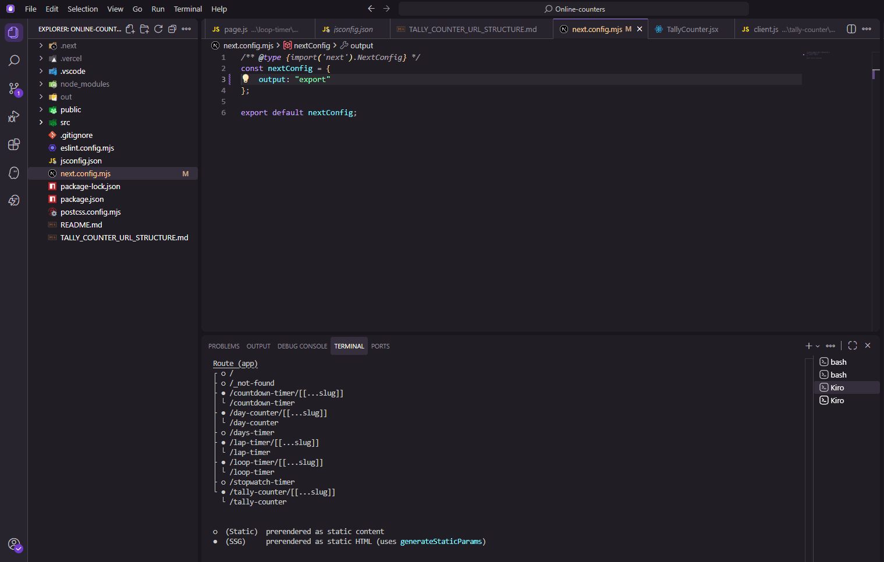This screenshot has height=562, width=884.
Task: Click the New Folder icon in Explorer
Action: (144, 29)
